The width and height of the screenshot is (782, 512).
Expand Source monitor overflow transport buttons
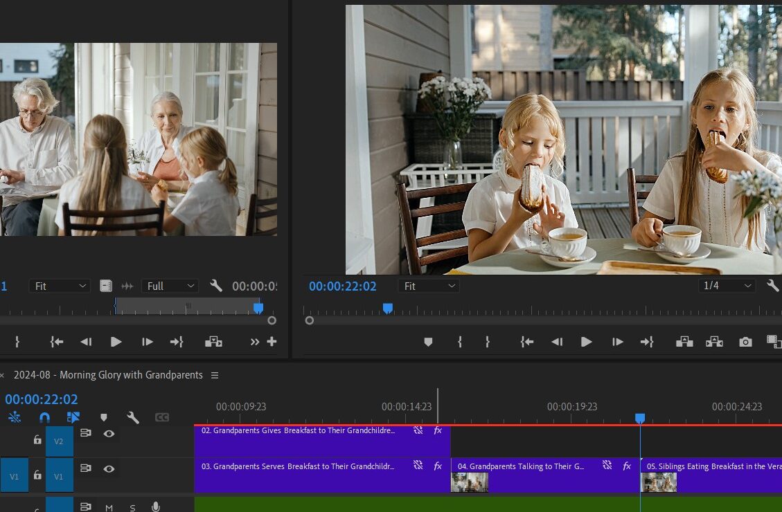tap(255, 342)
